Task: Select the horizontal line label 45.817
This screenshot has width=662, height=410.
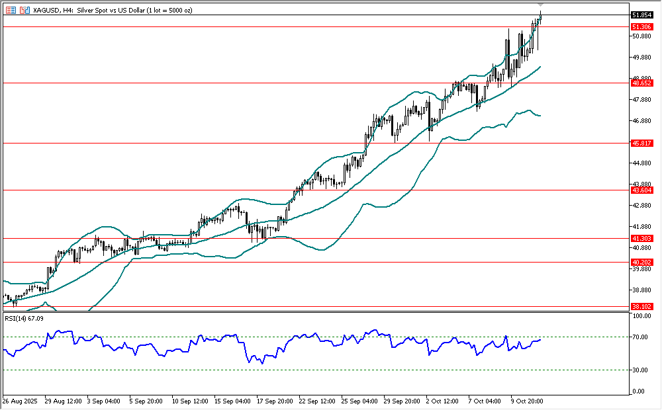Action: coord(641,143)
